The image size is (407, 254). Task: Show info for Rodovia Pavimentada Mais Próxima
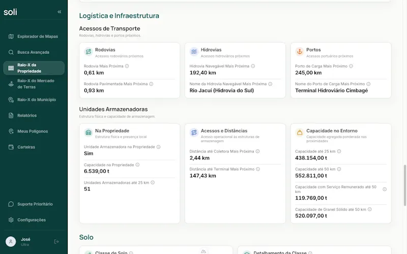point(151,84)
